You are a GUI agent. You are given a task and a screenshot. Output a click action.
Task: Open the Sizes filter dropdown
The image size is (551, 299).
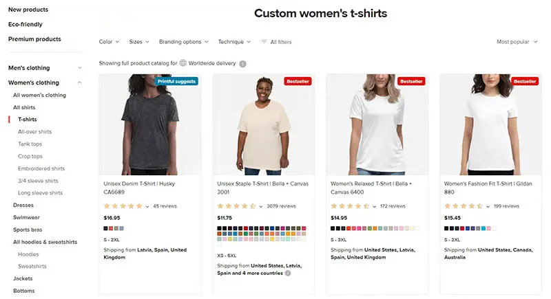coord(139,42)
